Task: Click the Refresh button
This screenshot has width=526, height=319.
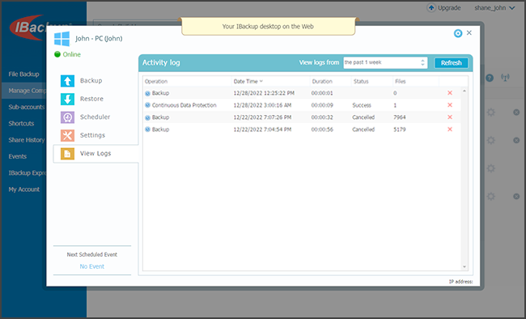Action: [x=452, y=63]
